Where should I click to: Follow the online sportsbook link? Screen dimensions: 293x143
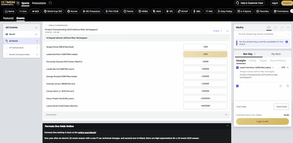click(87, 133)
